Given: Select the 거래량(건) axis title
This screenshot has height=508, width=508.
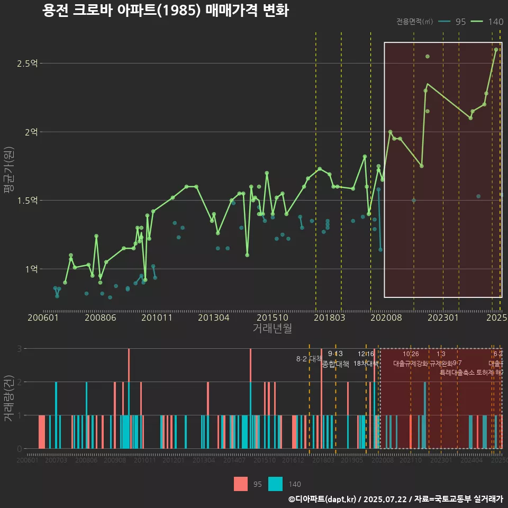Looking at the screenshot, I should click(x=8, y=398).
